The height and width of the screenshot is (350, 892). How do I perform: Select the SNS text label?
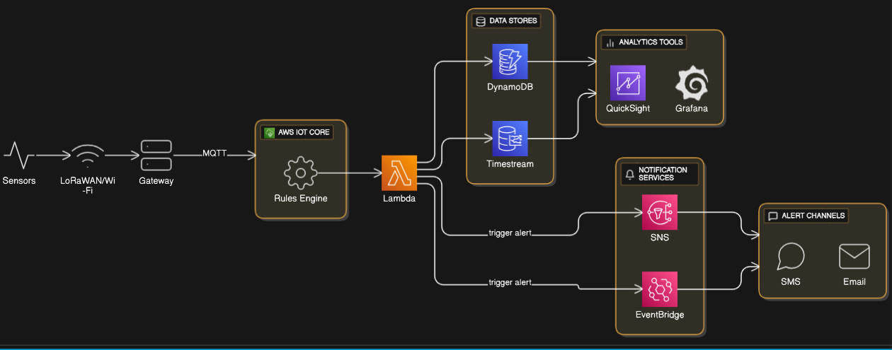click(660, 238)
